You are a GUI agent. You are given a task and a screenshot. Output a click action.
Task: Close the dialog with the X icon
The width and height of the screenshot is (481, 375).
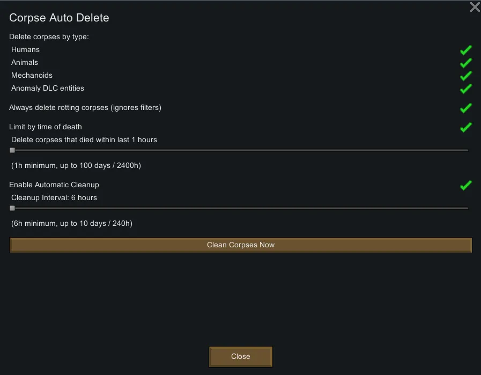[475, 7]
